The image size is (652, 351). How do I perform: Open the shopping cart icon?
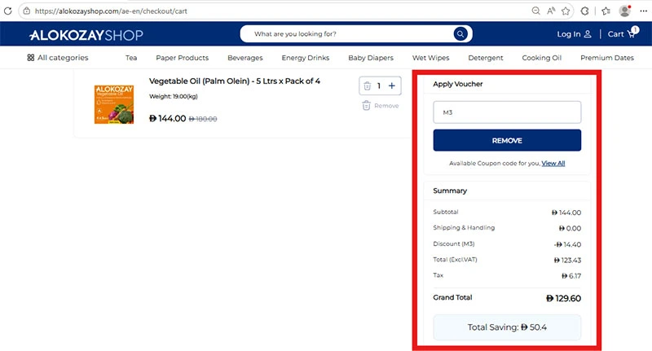coord(631,34)
